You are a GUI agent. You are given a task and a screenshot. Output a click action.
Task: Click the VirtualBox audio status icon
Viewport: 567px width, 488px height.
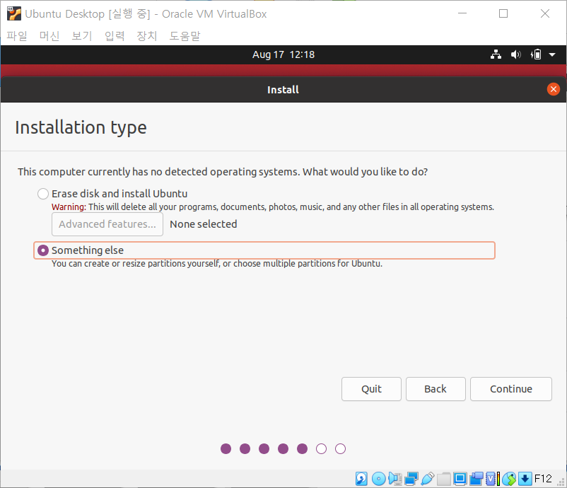coord(395,479)
